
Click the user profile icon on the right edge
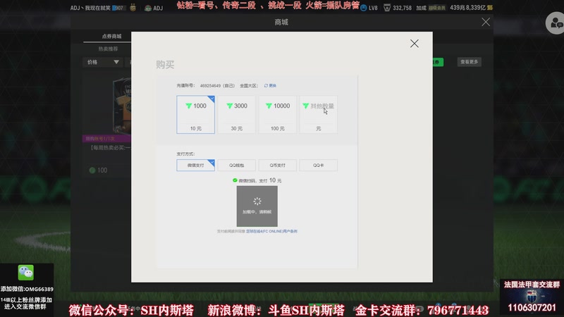coord(556,23)
